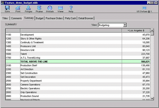Image resolution: width=159 pixels, height=108 pixels.
Task: Click the scroll up arrow of the summary table
Action: 152,30
